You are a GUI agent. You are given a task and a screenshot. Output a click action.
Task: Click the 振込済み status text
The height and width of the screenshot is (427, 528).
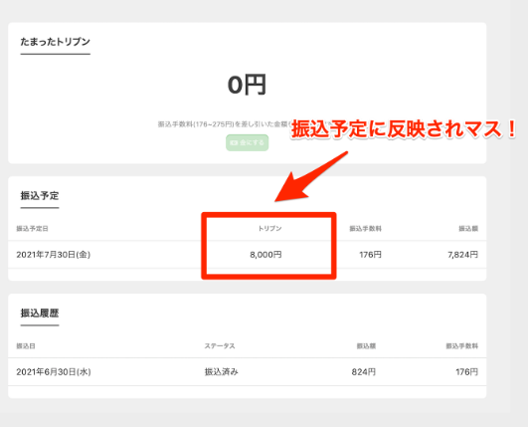[x=222, y=372]
